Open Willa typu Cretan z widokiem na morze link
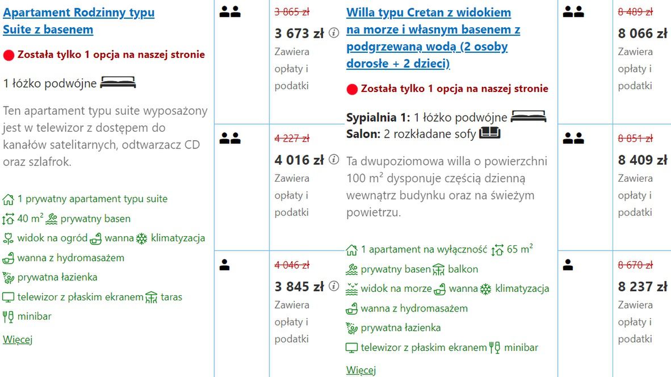Image resolution: width=671 pixels, height=377 pixels. pos(433,38)
